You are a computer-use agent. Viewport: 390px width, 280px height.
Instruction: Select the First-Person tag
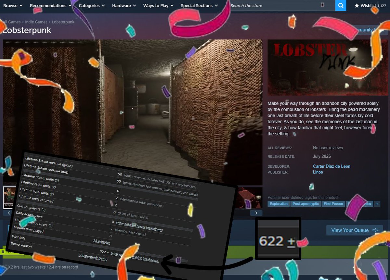click(333, 204)
